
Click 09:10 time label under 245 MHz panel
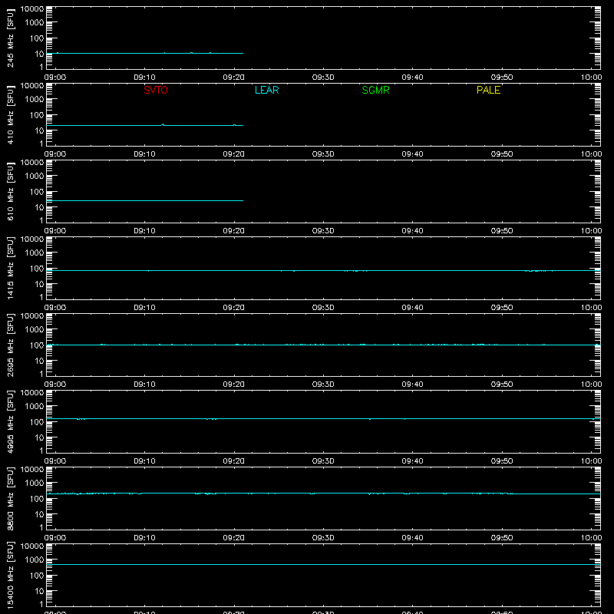[144, 78]
